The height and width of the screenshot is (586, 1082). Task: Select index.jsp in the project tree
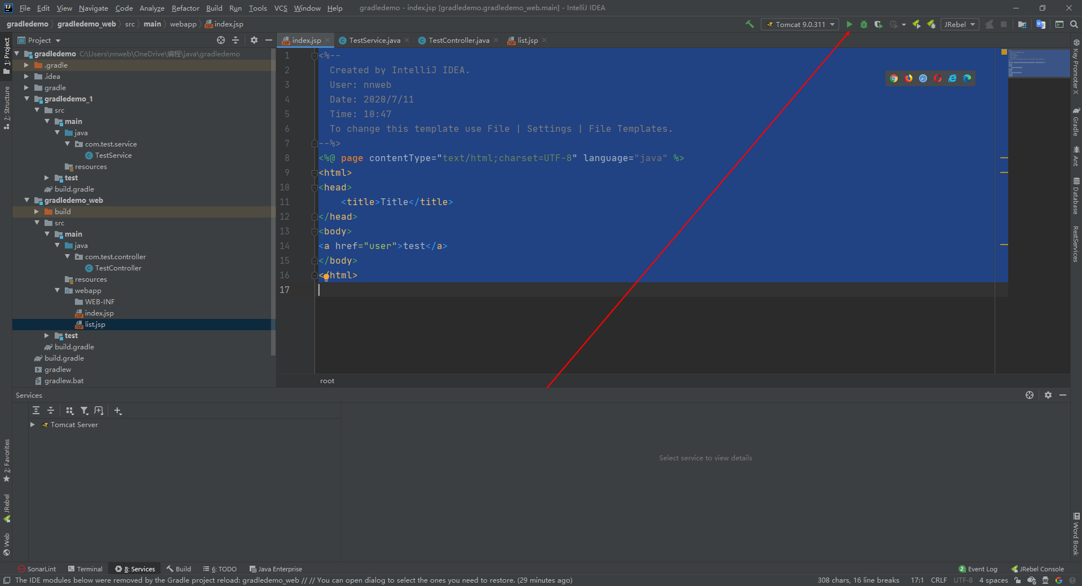[x=99, y=313]
